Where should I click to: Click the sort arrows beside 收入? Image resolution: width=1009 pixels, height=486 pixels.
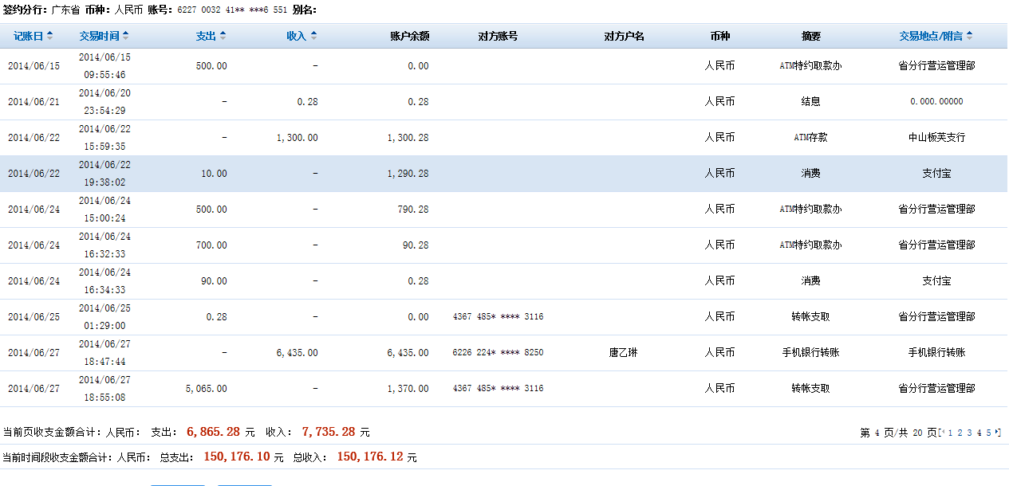[x=313, y=36]
